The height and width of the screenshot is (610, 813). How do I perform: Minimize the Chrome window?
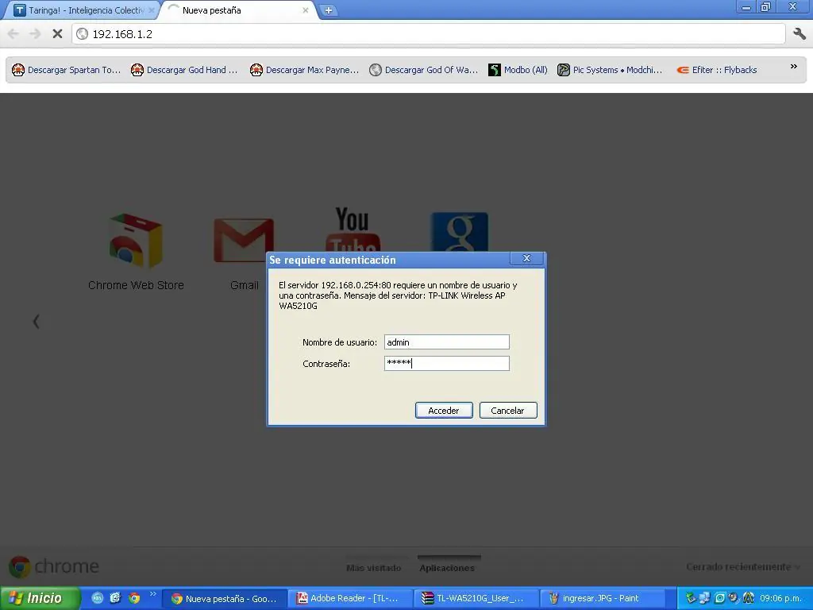tap(746, 7)
